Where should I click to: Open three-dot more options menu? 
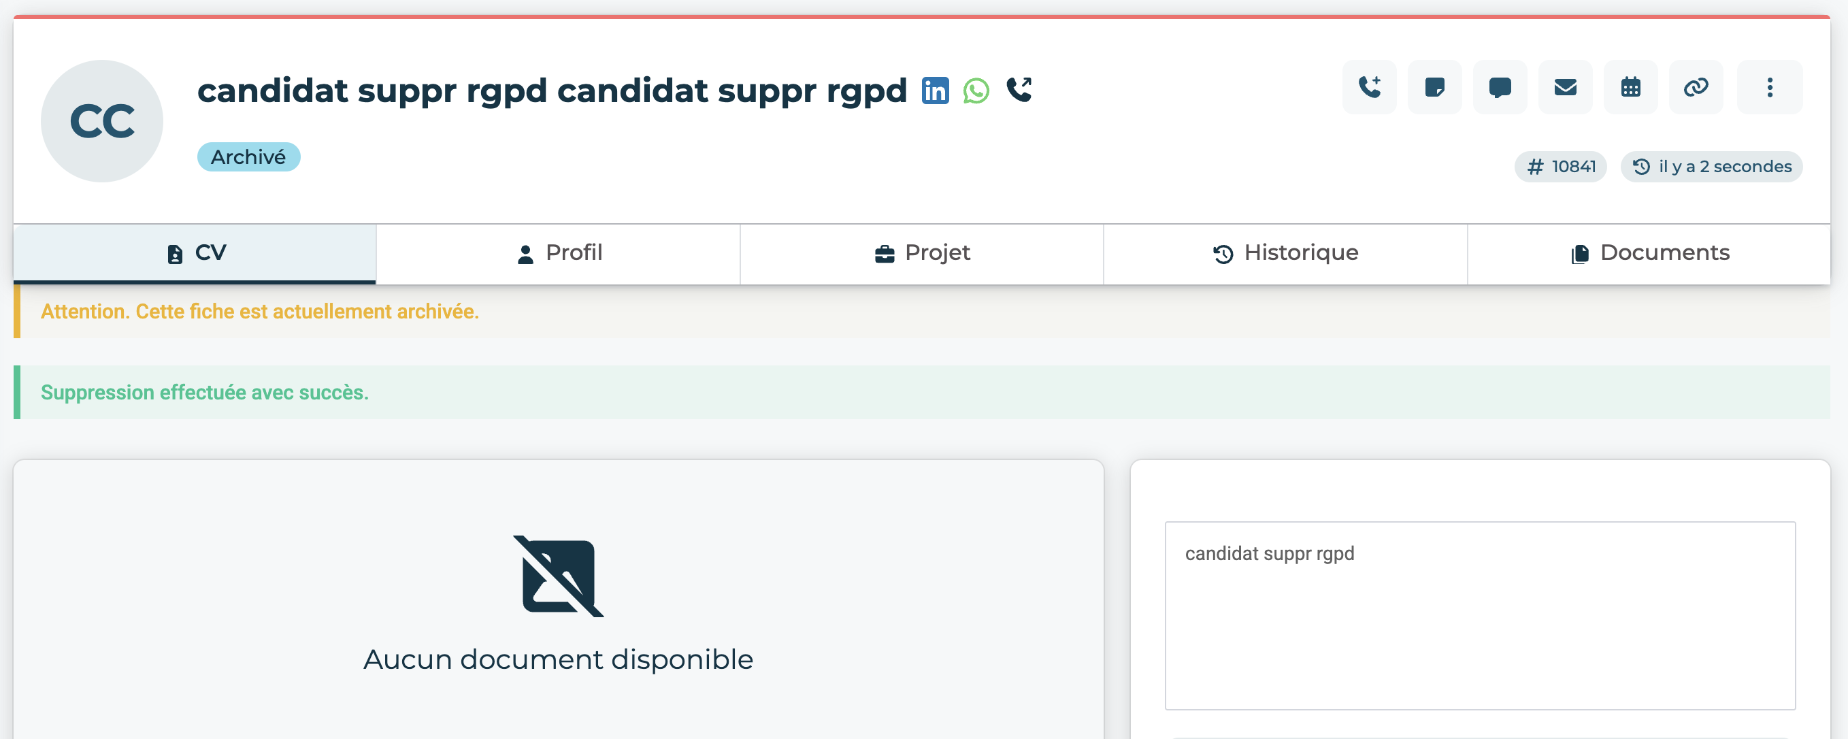(x=1769, y=88)
